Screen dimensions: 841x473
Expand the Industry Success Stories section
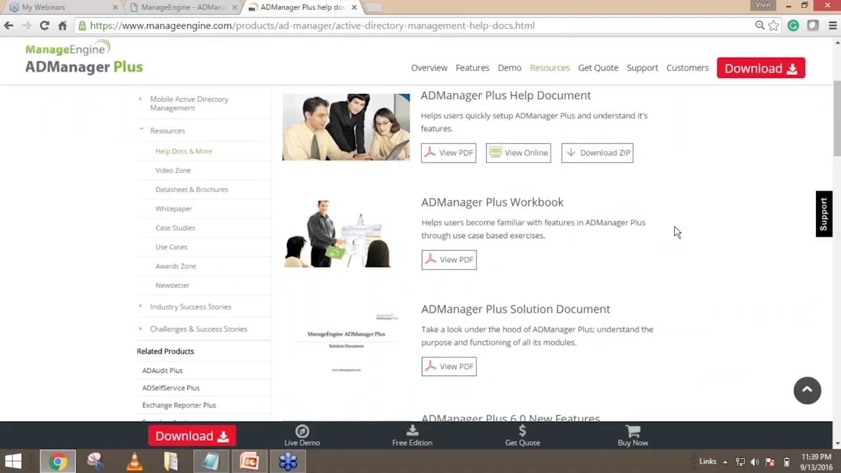(191, 306)
